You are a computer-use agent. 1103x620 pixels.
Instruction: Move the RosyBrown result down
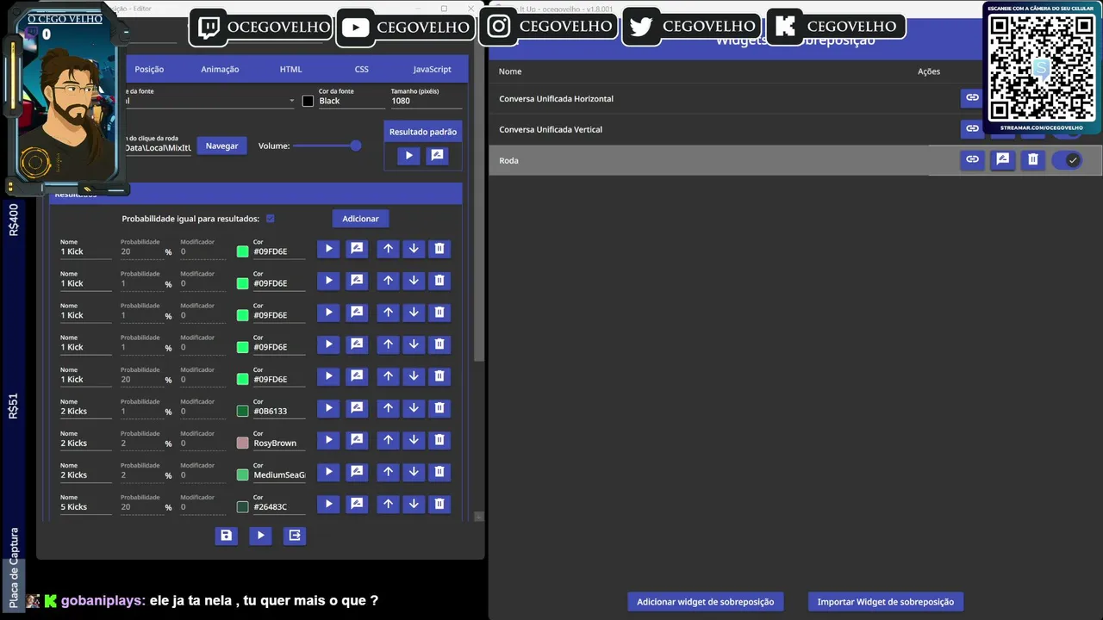click(414, 440)
